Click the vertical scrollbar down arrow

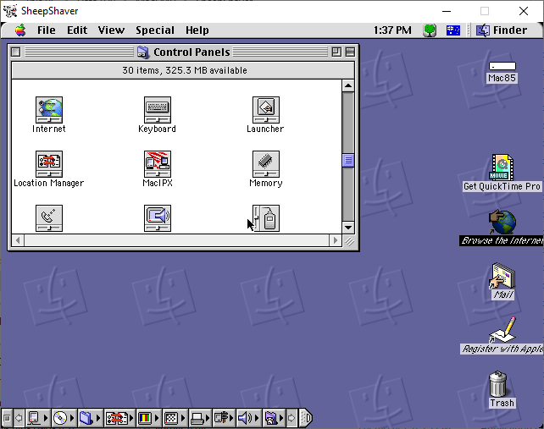click(348, 228)
